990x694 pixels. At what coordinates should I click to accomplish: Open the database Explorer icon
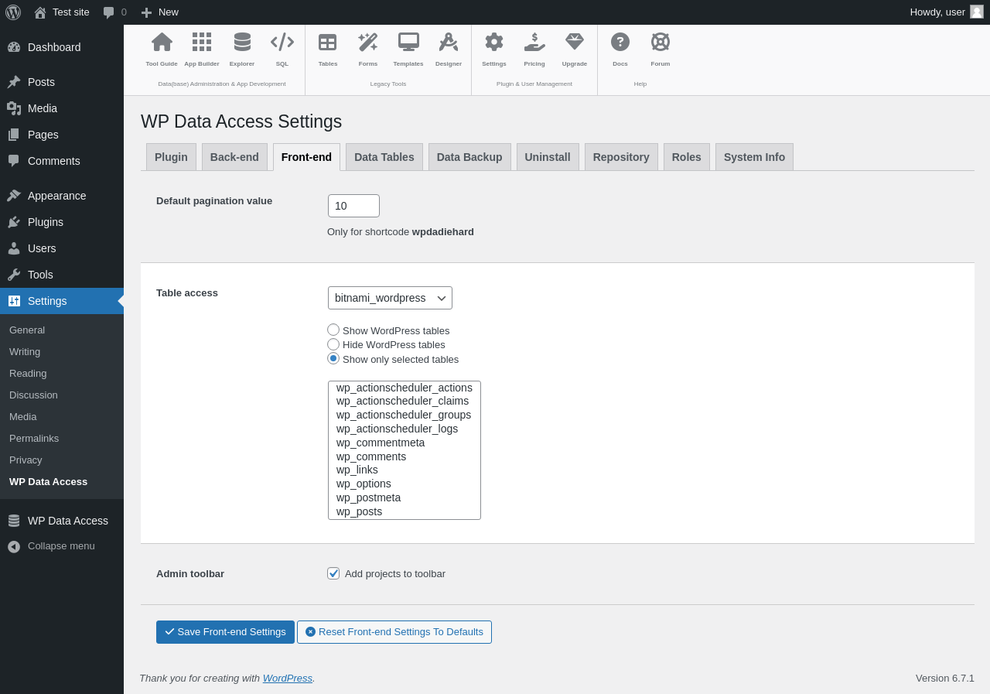tap(242, 43)
